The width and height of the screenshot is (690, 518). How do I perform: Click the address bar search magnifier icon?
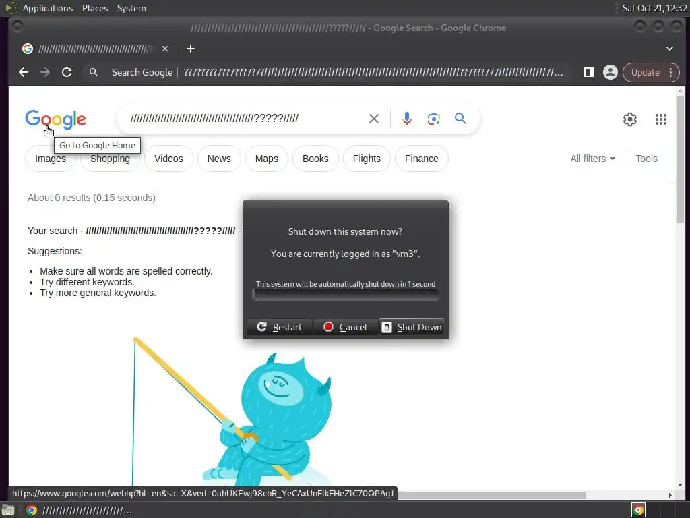pos(93,72)
